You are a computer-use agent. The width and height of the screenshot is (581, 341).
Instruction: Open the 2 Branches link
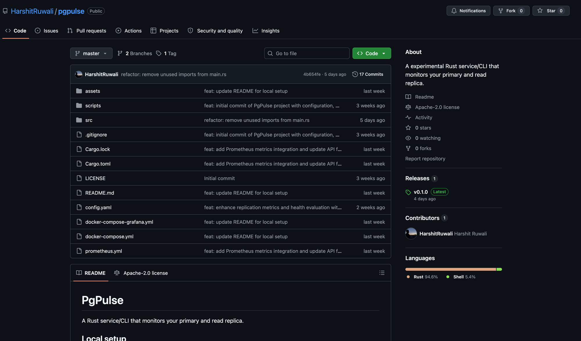coord(135,53)
